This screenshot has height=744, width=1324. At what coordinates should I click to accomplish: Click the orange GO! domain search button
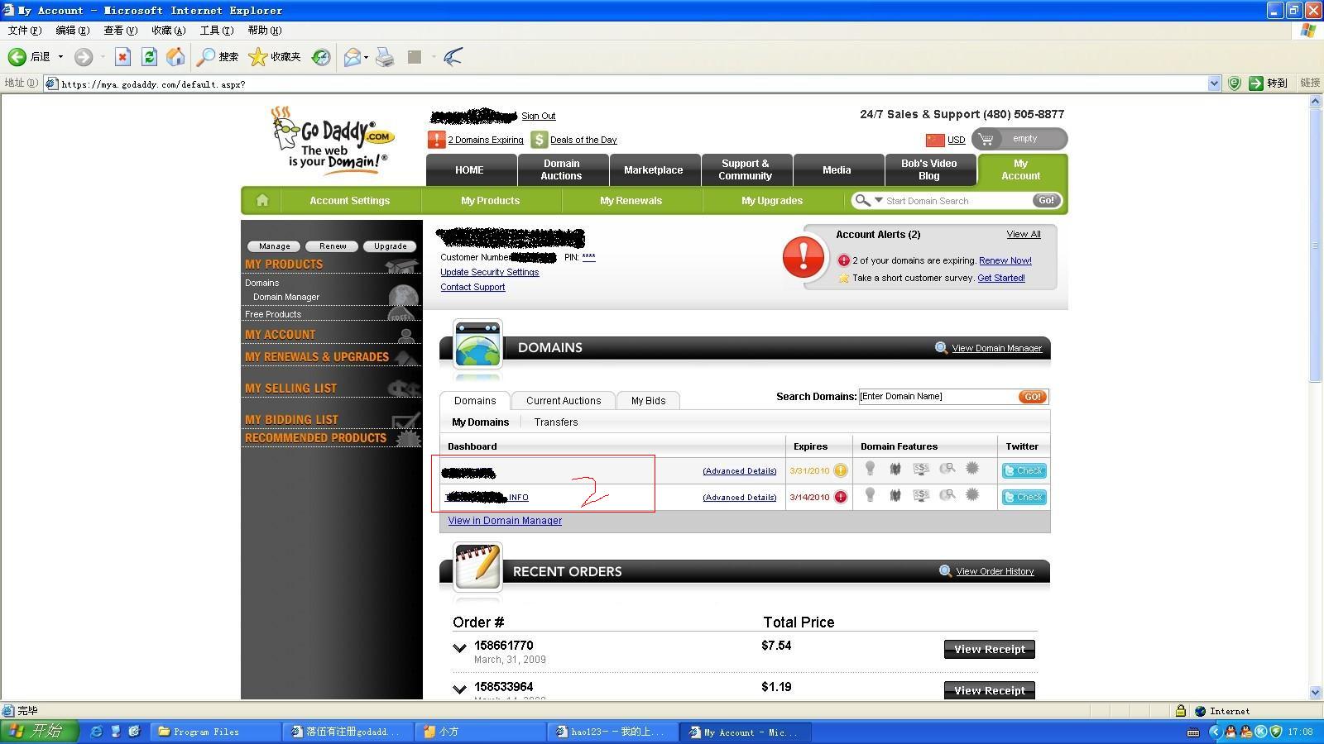pos(1033,397)
